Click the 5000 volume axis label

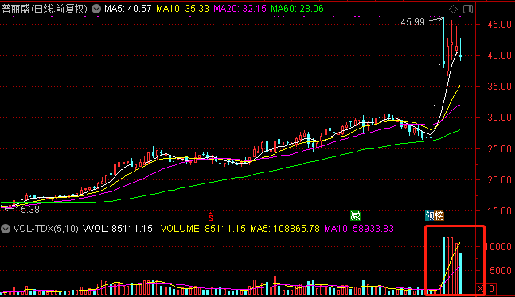(x=501, y=271)
